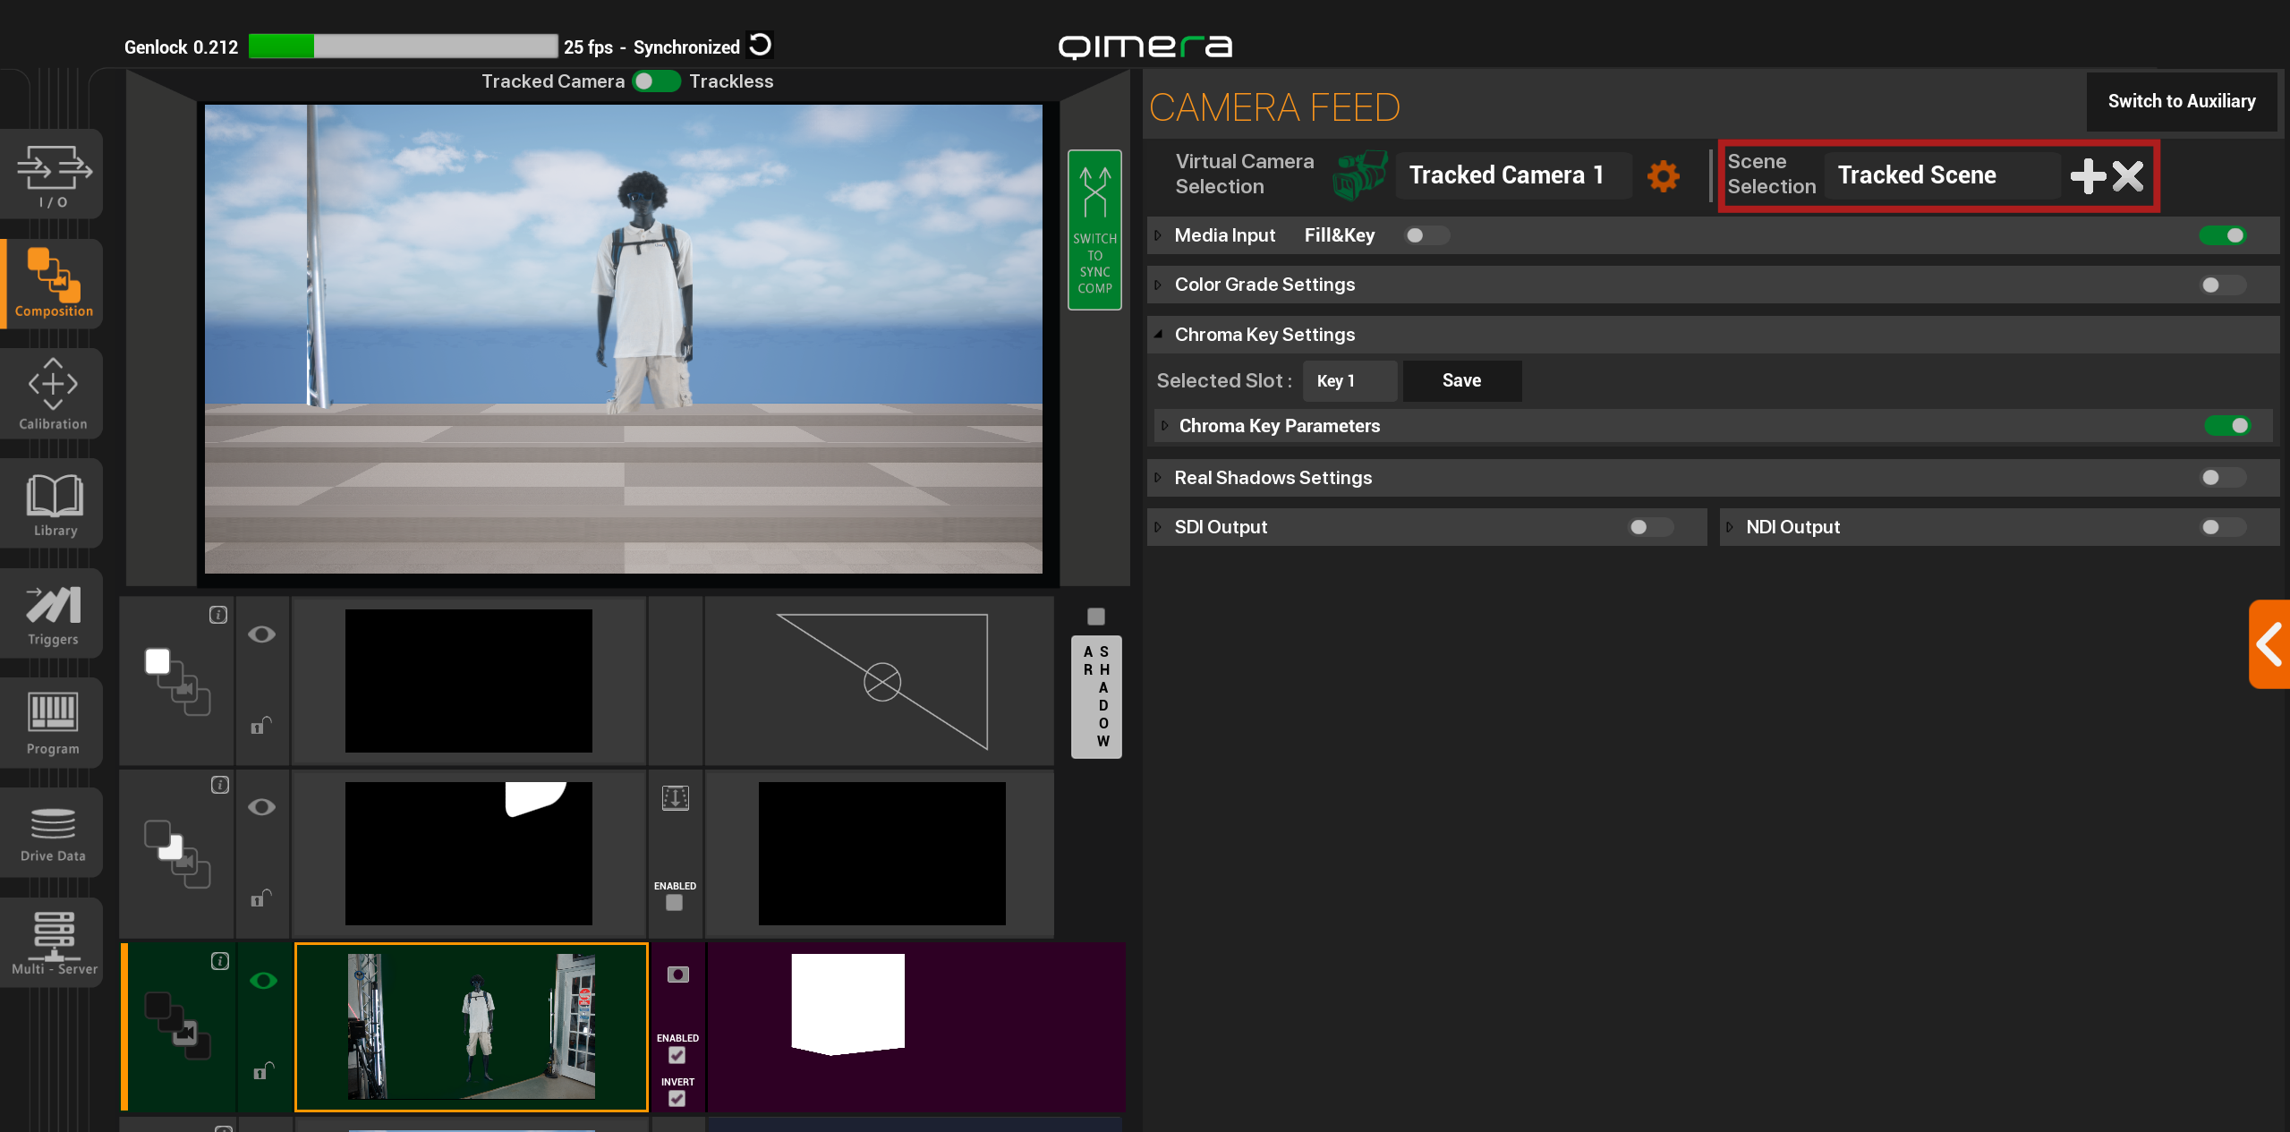Open the Drive Data panel
The image size is (2290, 1132).
(x=53, y=833)
